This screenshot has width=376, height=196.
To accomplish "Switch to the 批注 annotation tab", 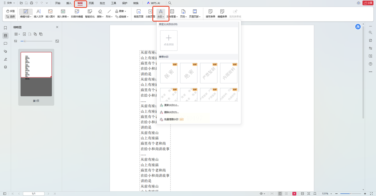I will pos(102,3).
